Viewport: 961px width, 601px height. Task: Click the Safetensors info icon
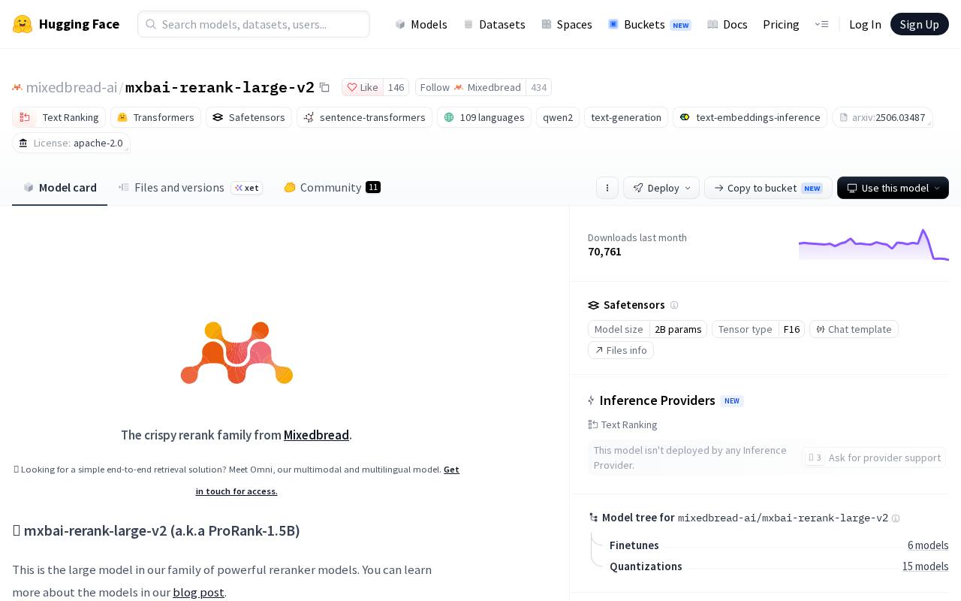(674, 305)
